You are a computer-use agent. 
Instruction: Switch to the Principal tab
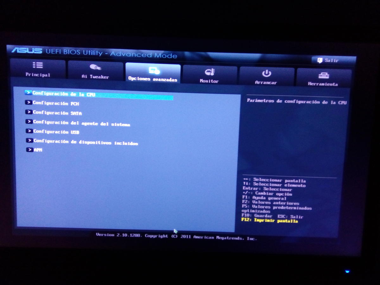pos(38,69)
